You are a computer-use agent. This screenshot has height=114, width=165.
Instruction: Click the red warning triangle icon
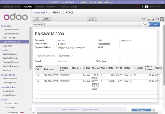(137, 7)
